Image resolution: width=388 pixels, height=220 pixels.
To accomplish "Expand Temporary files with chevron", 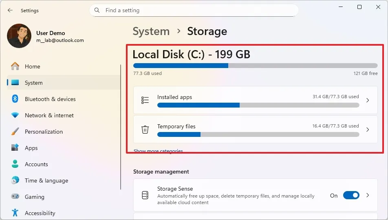I will pos(368,130).
